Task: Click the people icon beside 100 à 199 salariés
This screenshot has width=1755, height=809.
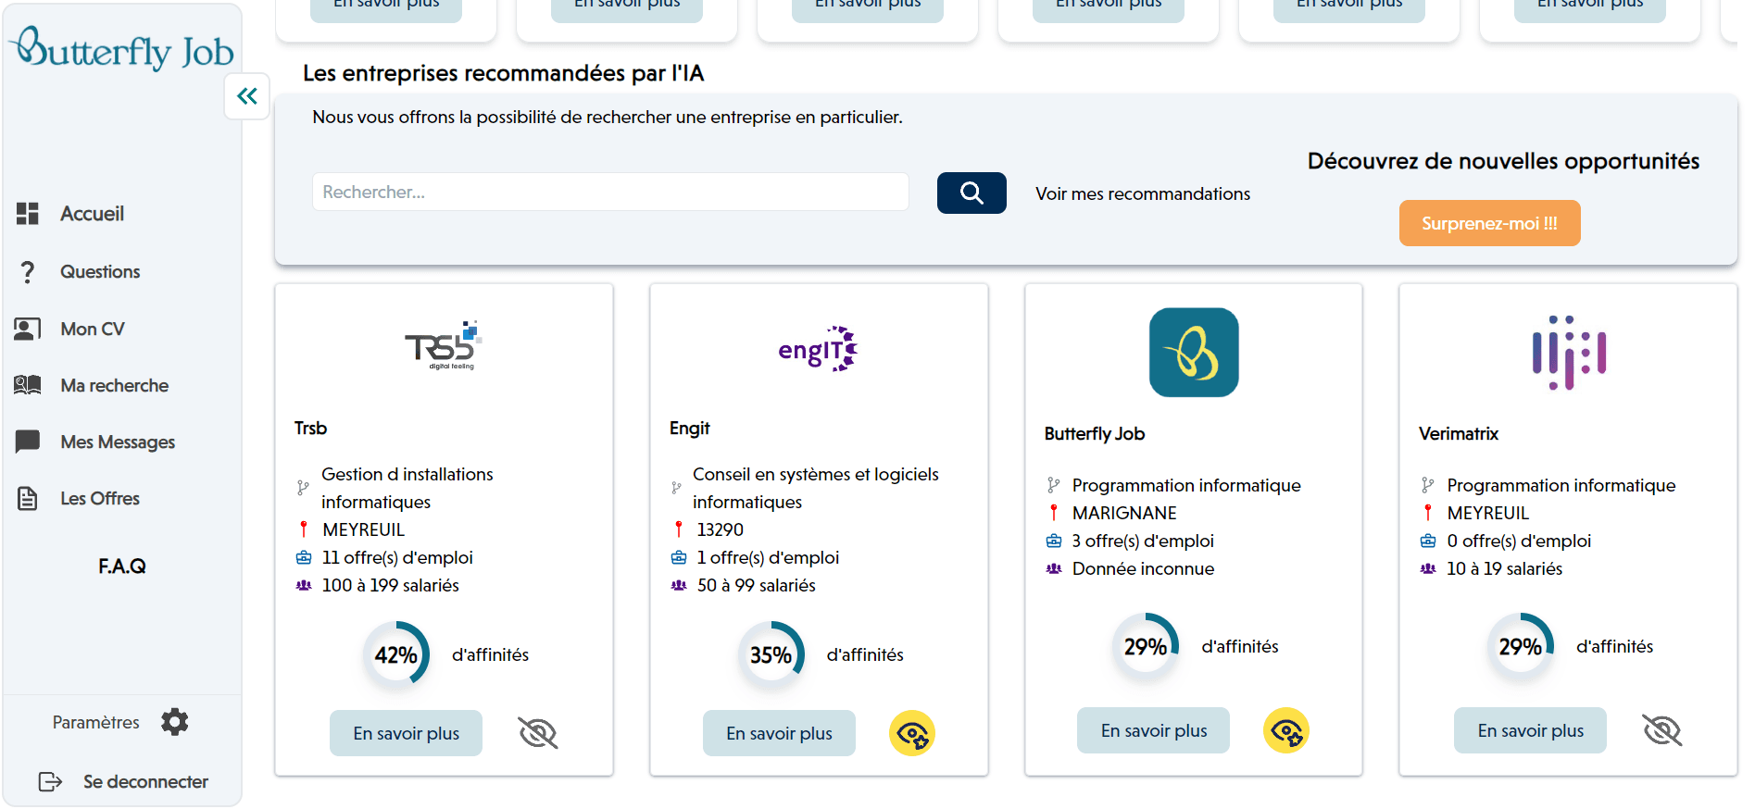Action: [304, 585]
